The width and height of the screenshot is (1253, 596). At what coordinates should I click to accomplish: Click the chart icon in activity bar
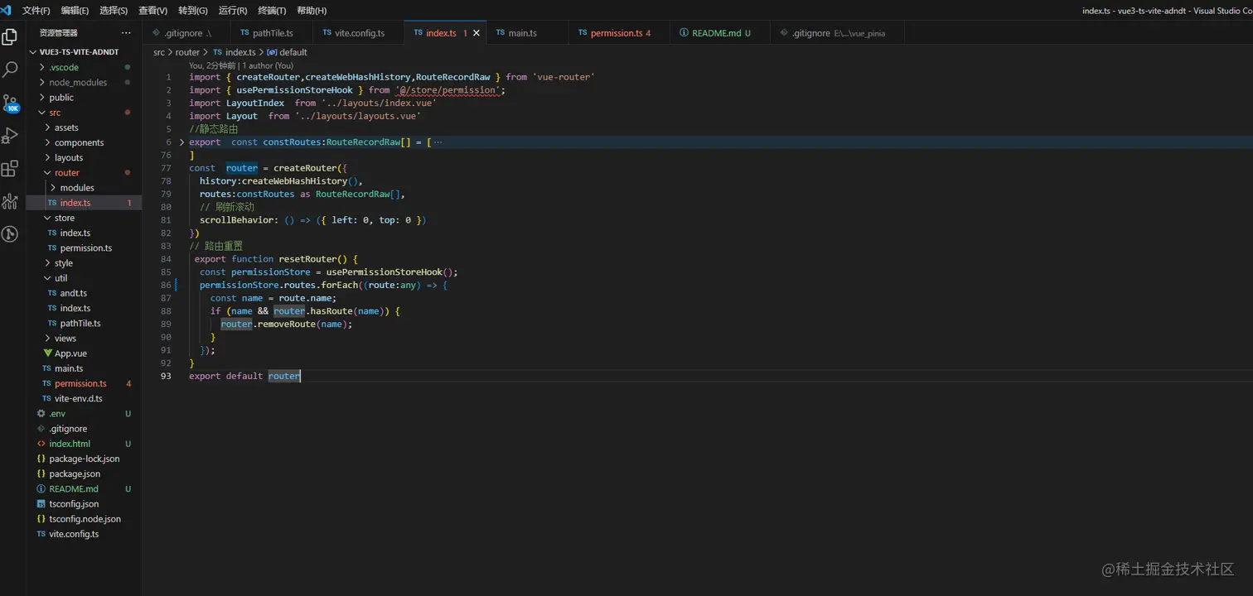coord(10,201)
